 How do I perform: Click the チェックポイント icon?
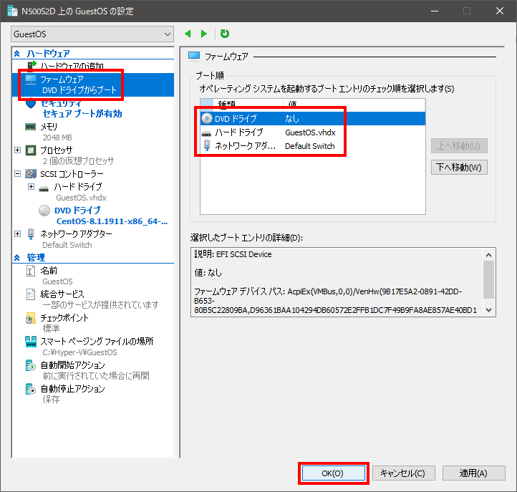[31, 318]
